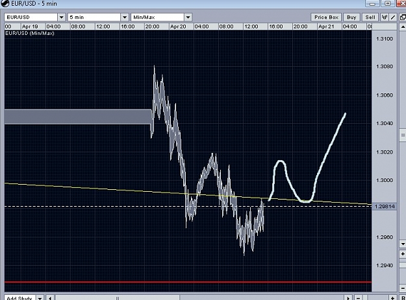Select the red horizontal line on chart
The height and width of the screenshot is (300, 406).
pos(188,282)
